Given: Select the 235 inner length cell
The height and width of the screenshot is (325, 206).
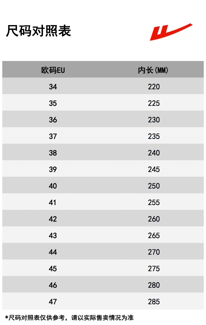Looking at the screenshot, I should click(x=154, y=136).
